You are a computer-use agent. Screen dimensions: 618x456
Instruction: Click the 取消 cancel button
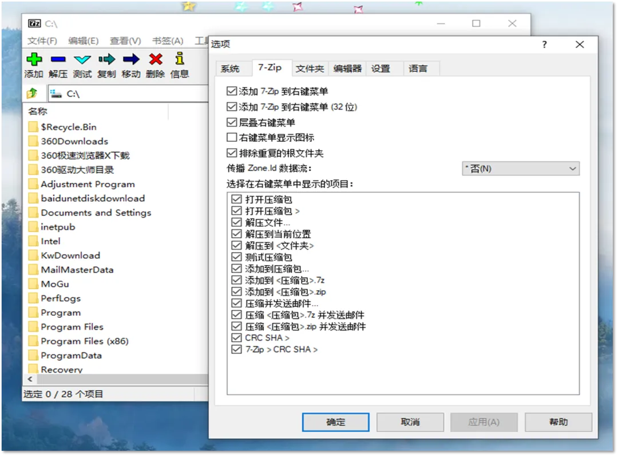[410, 422]
